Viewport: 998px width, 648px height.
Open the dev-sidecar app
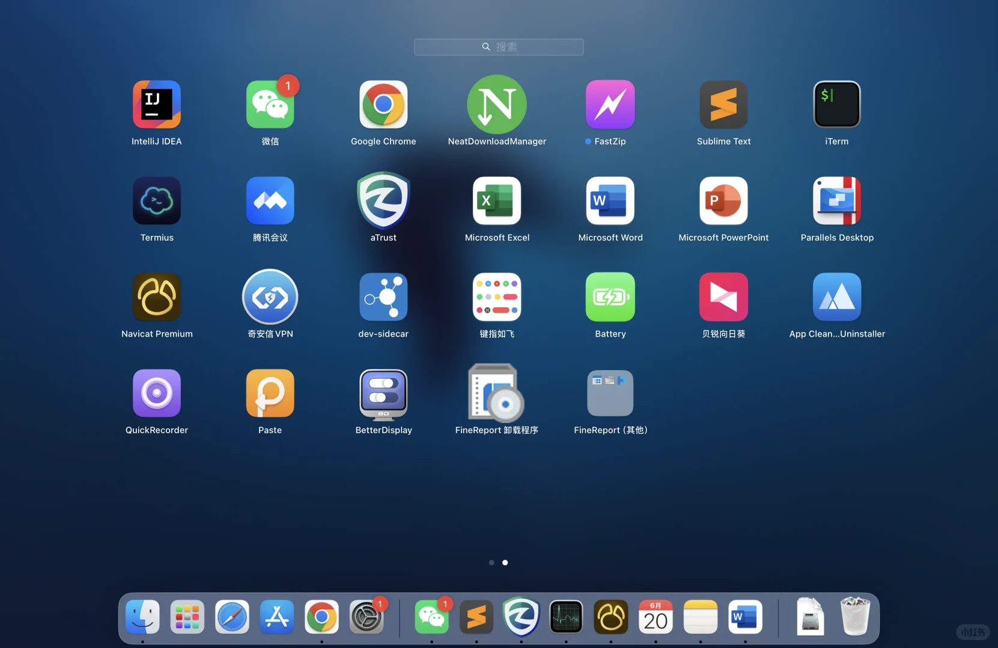[x=383, y=297]
